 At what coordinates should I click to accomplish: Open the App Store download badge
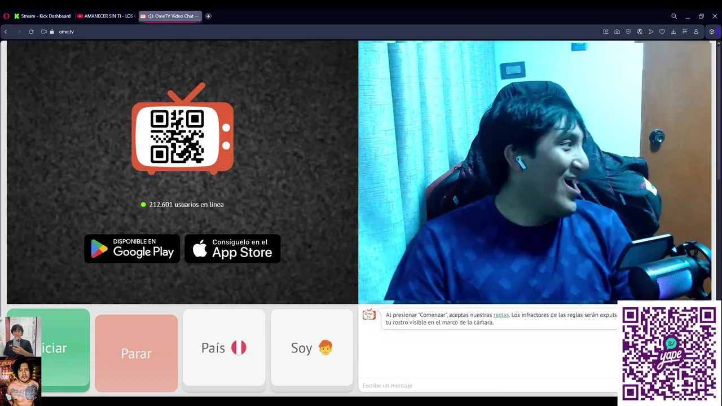232,249
